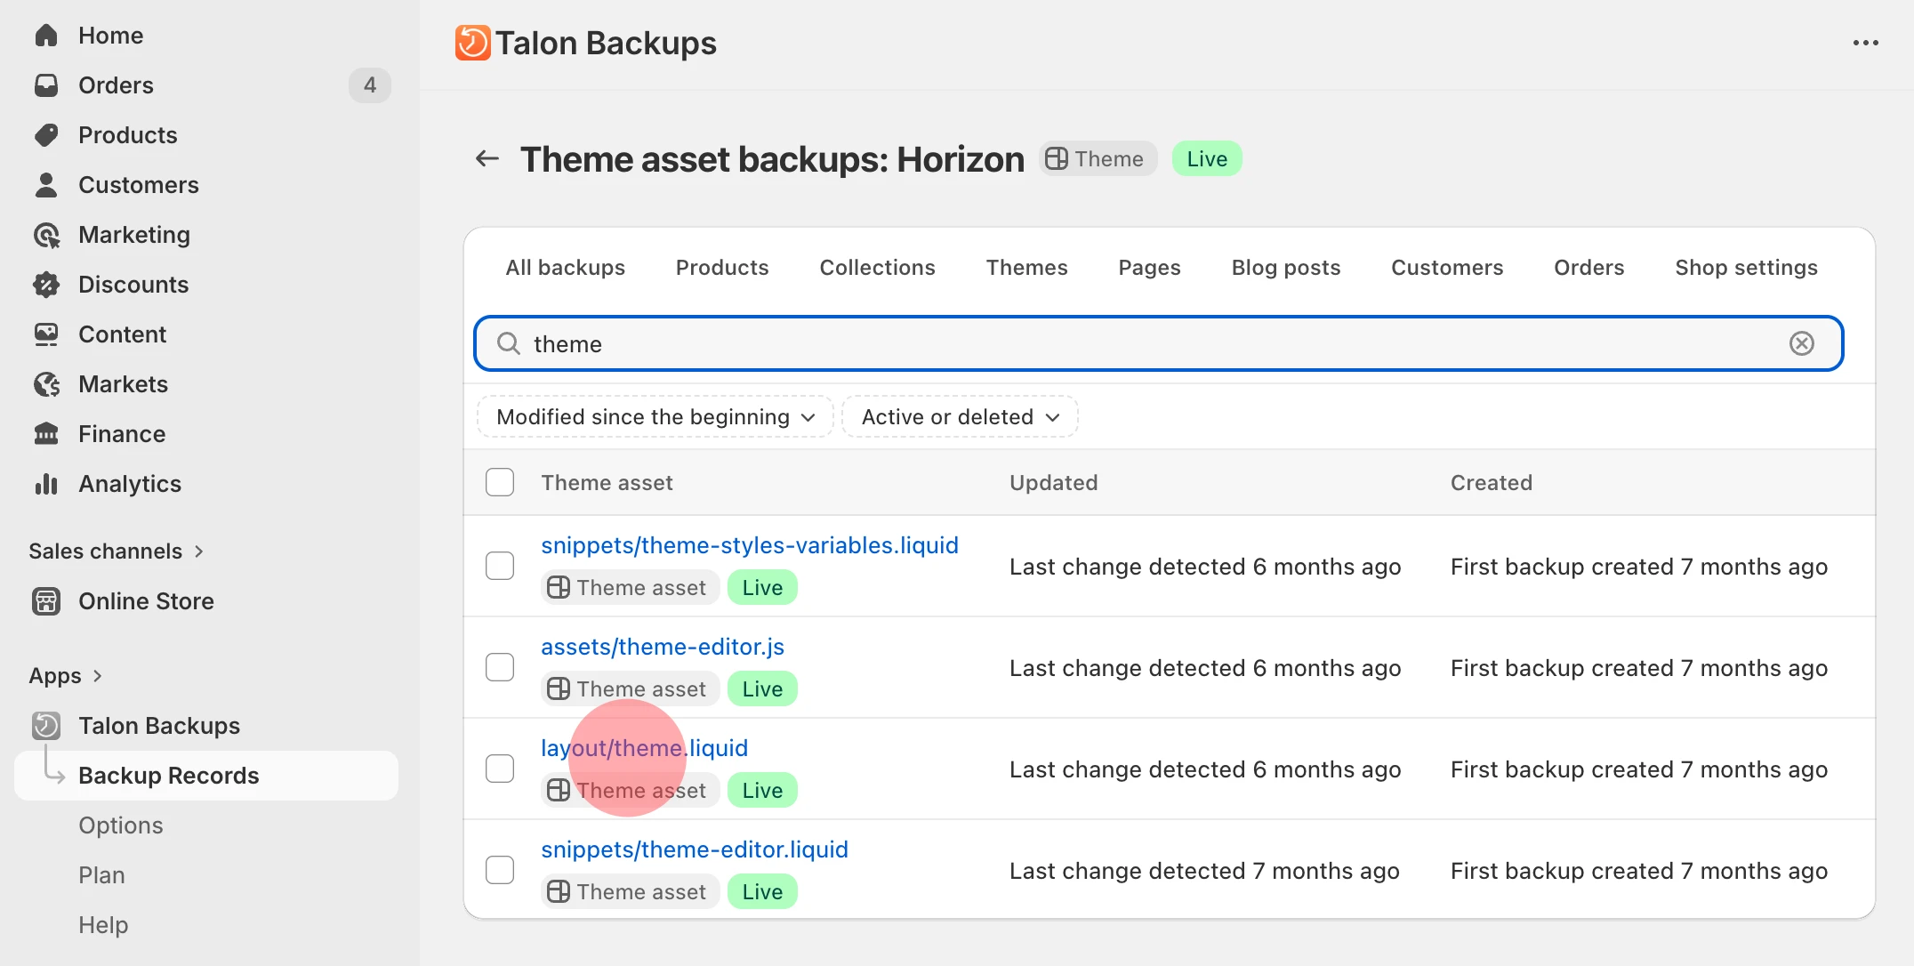
Task: Open Products via the tag icon
Action: tap(46, 134)
